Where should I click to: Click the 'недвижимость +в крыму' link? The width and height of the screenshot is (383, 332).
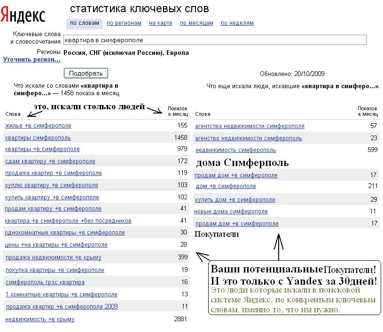pos(40,319)
